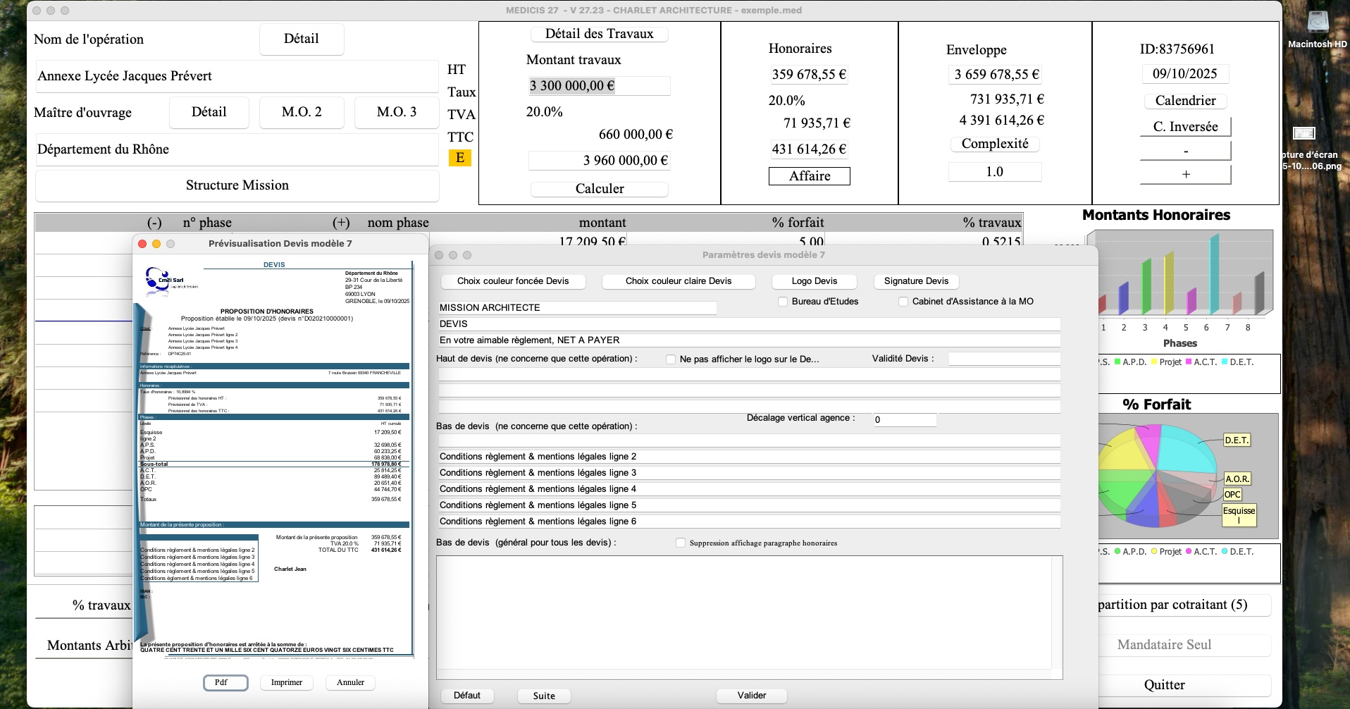Open Choix couleur claire Devis picker
Viewport: 1350px width, 709px height.
pos(679,281)
